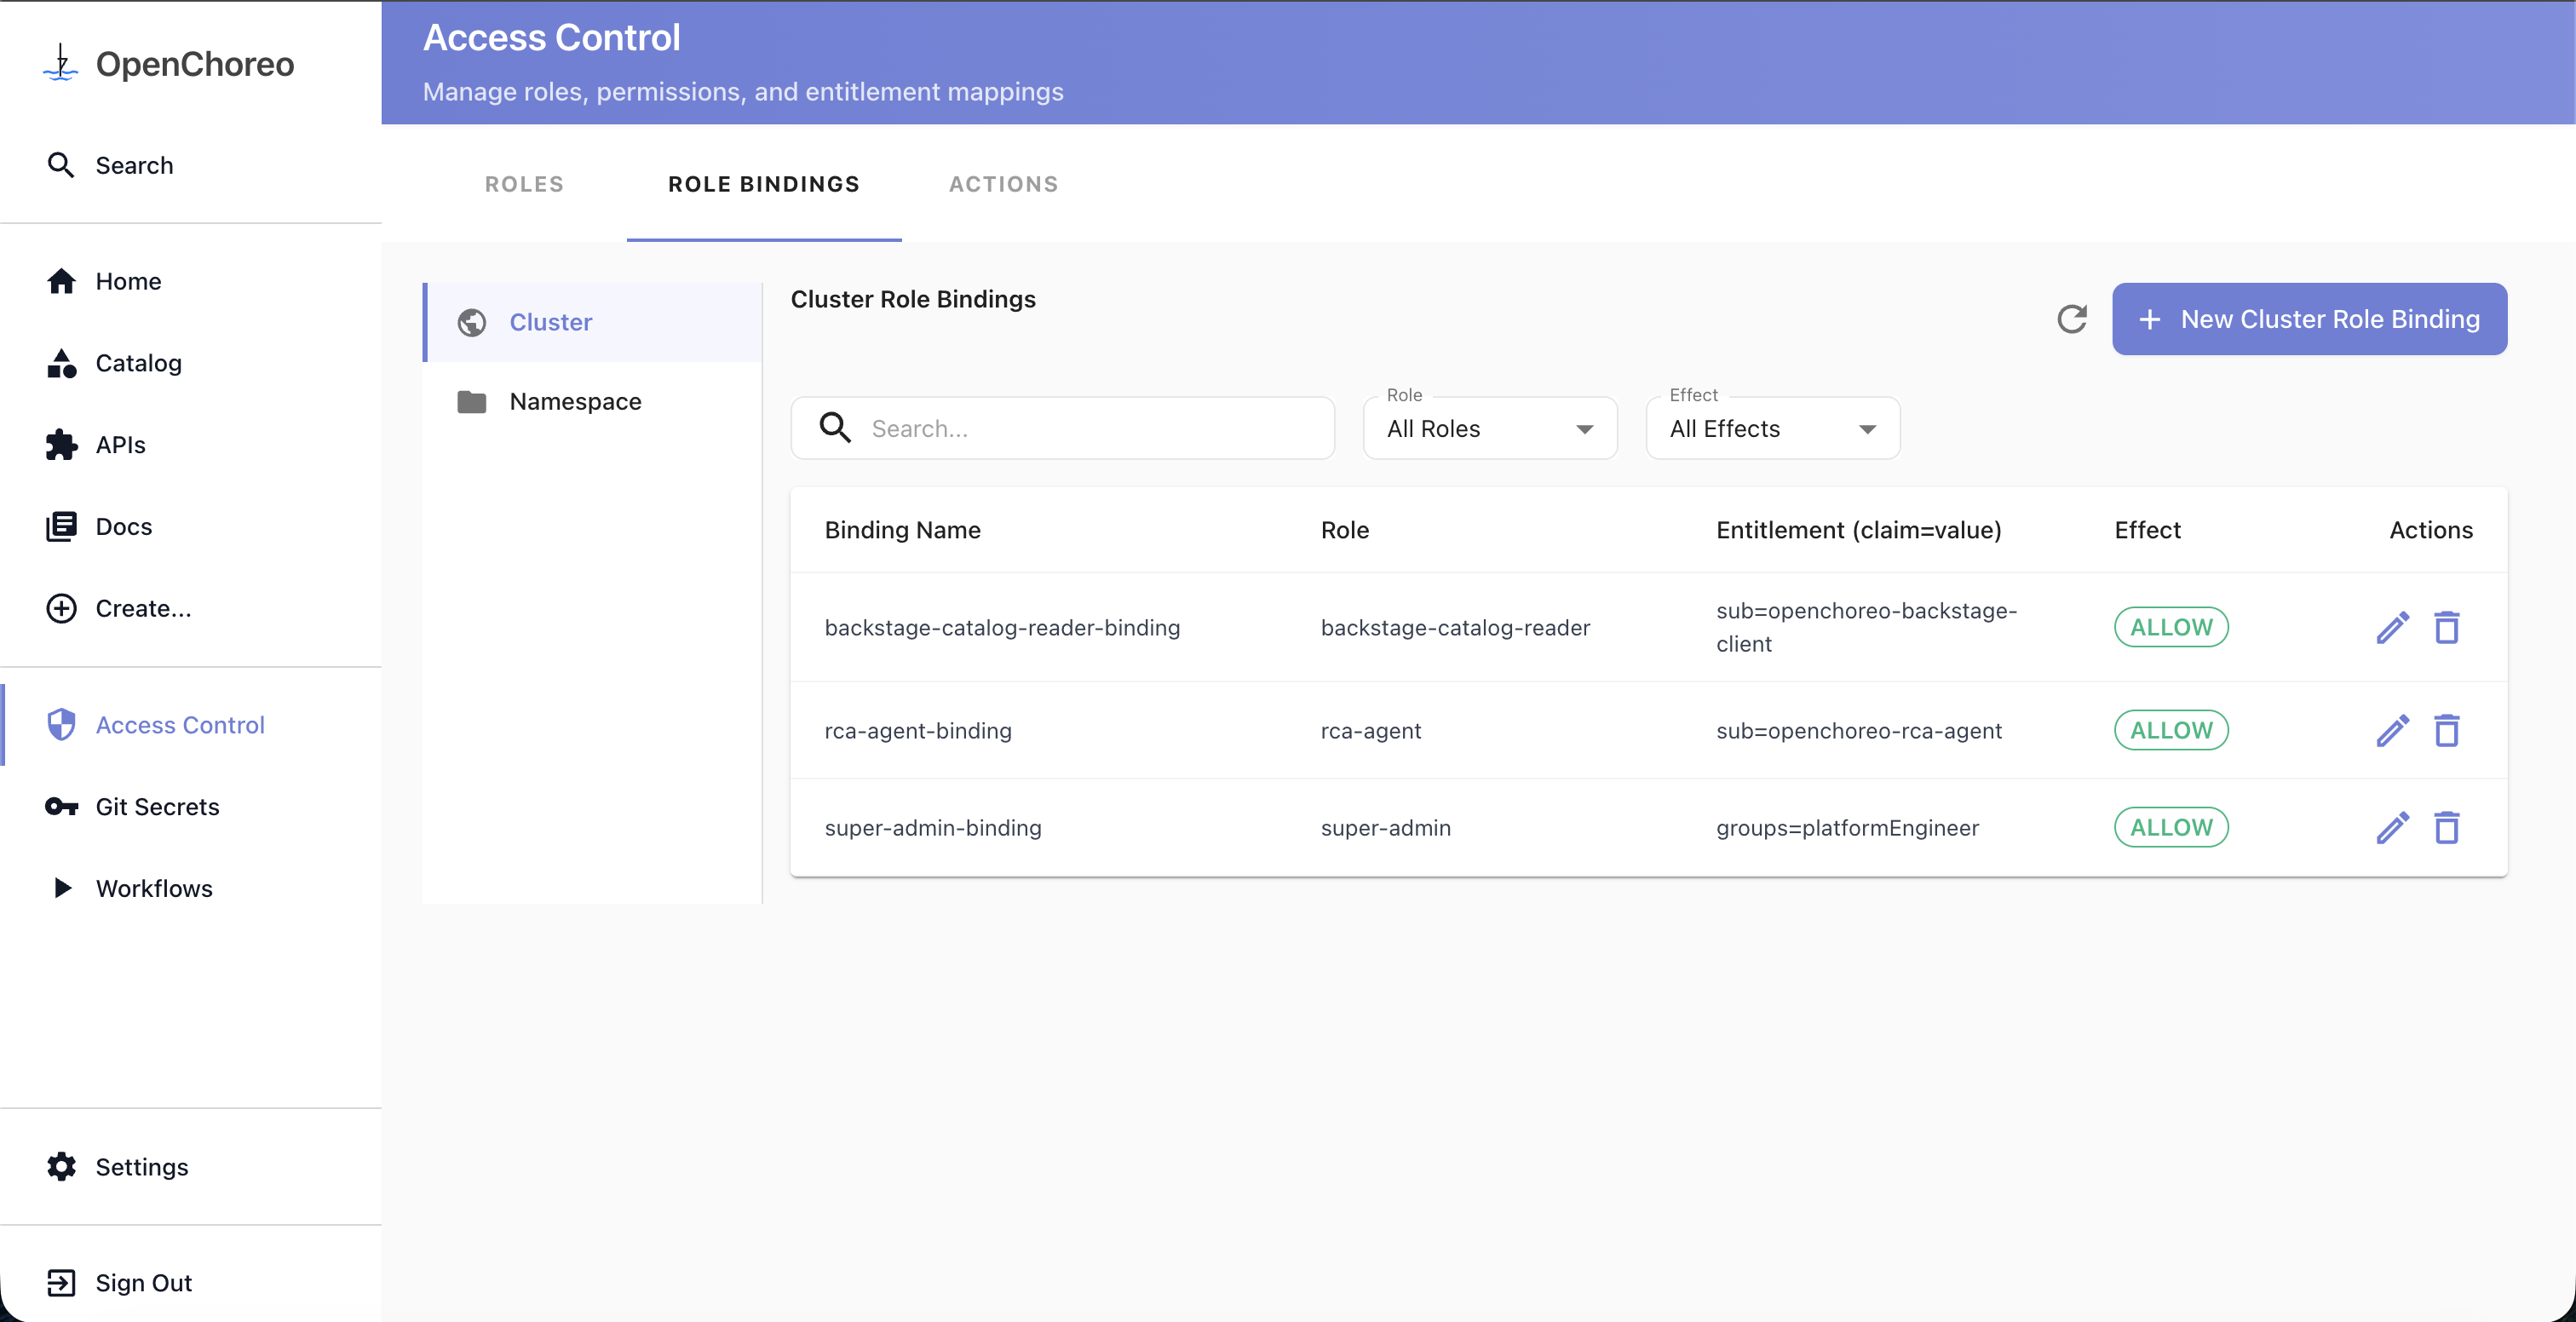Click pencil icon for backstage-catalog-reader-binding
Viewport: 2576px width, 1322px height.
coord(2392,628)
